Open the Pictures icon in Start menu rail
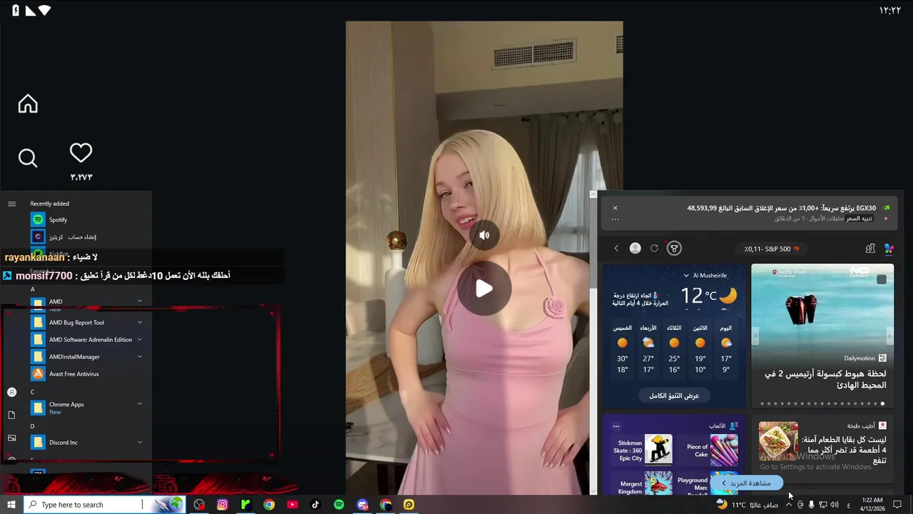The image size is (913, 514). coord(11,438)
